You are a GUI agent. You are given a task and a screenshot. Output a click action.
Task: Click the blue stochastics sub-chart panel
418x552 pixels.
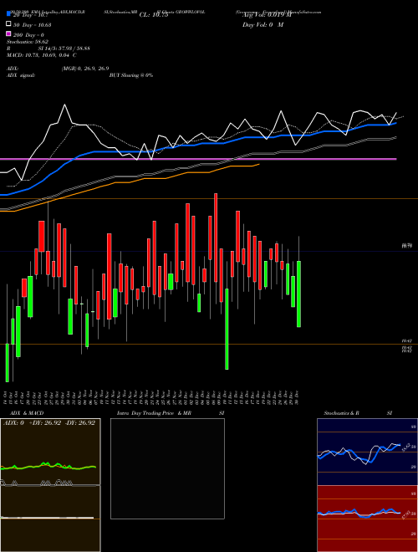[367, 452]
